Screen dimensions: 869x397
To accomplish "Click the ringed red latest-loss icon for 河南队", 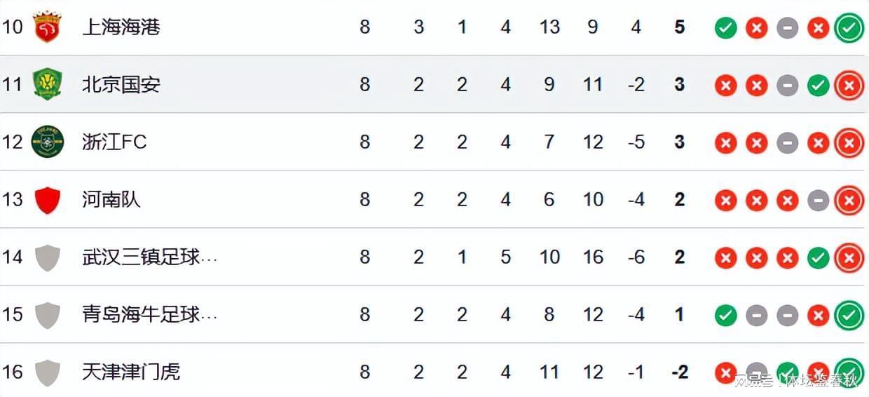I will pos(849,201).
